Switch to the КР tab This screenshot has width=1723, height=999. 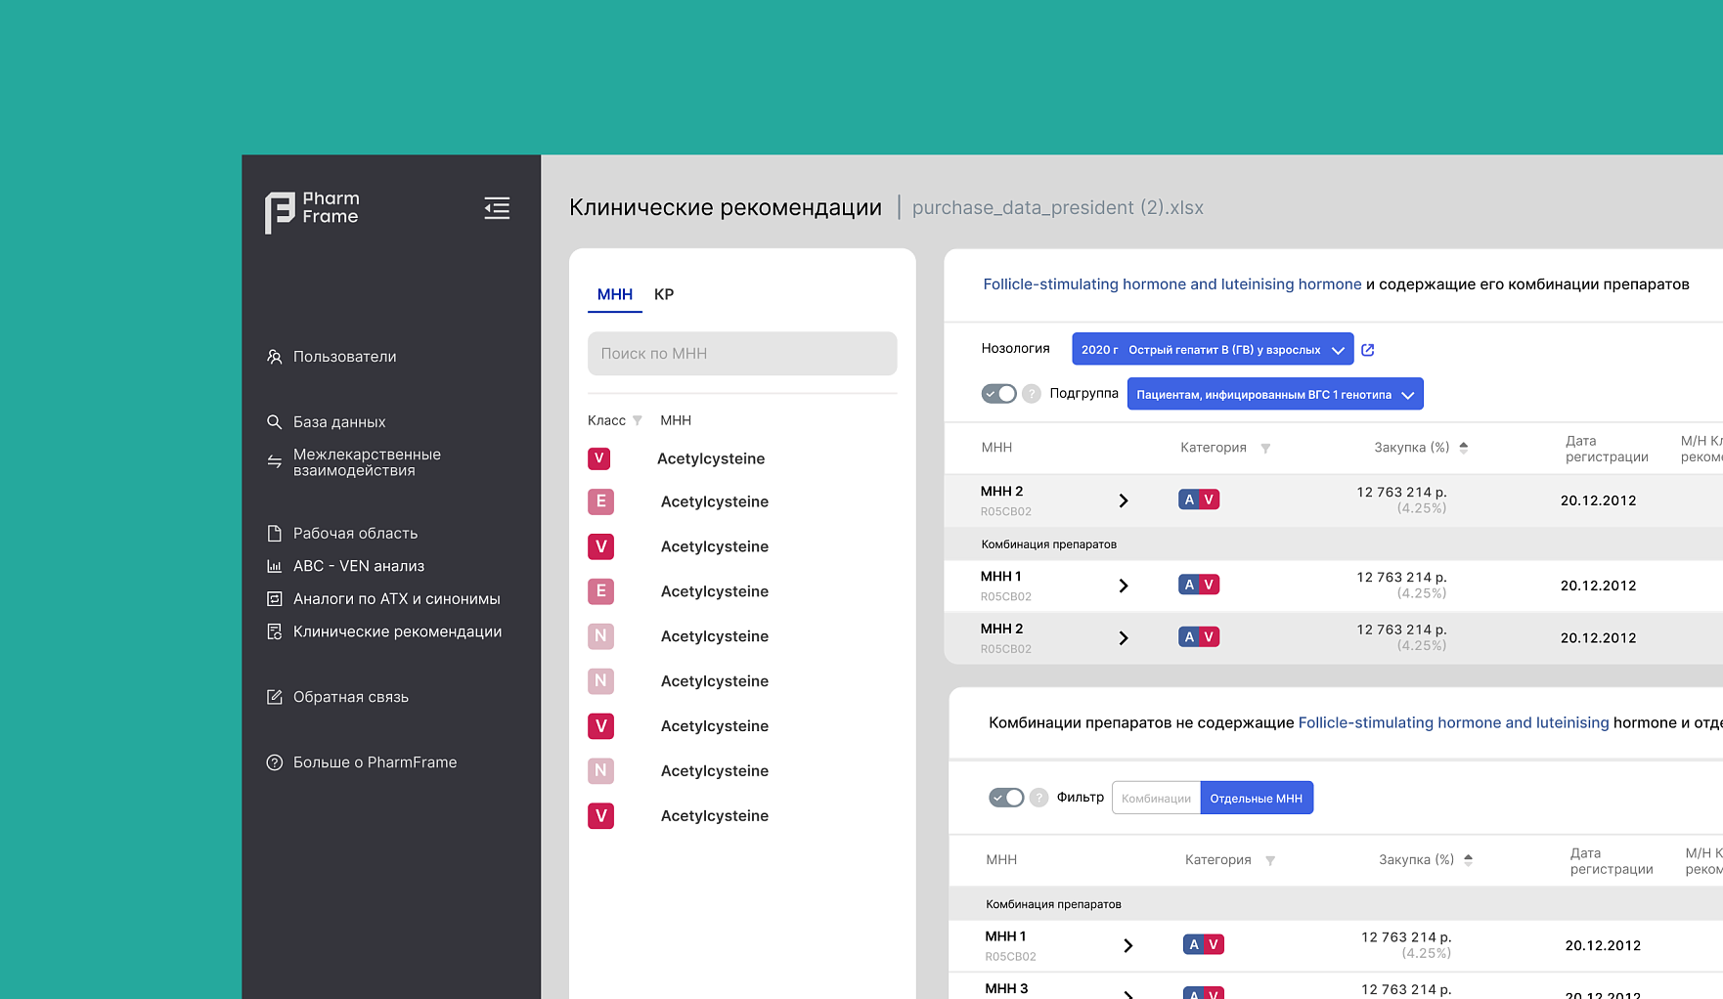pos(665,294)
